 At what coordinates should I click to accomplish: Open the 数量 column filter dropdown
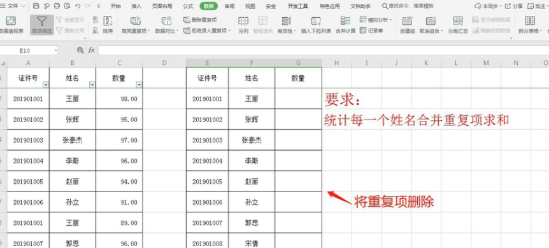tap(139, 85)
